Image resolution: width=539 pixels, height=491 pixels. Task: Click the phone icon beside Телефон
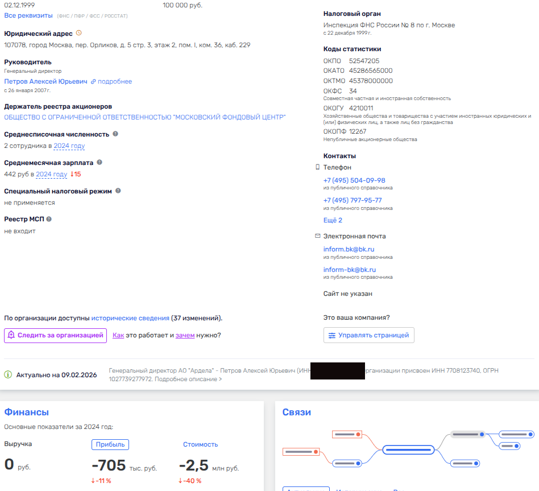click(x=318, y=167)
